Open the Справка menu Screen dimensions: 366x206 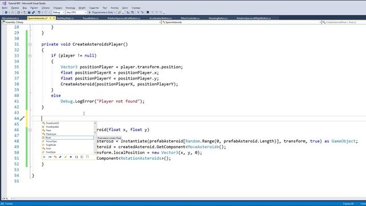click(136, 7)
